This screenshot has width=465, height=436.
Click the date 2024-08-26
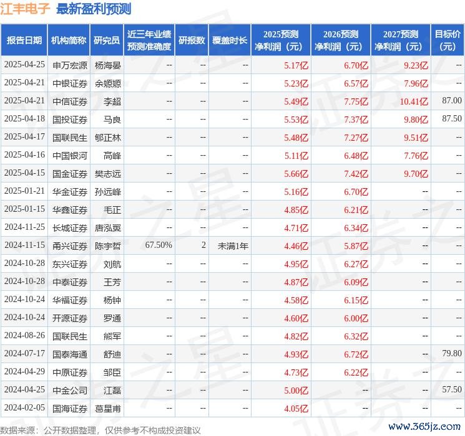[24, 335]
